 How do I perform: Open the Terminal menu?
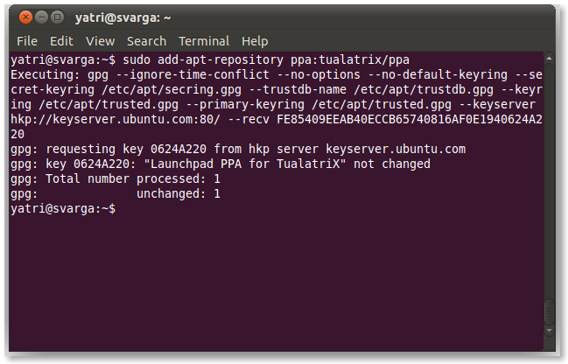204,41
